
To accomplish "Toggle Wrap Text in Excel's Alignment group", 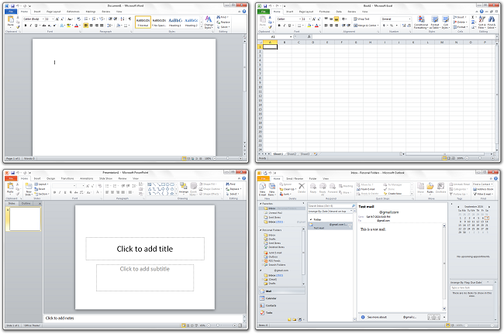I will (x=361, y=19).
